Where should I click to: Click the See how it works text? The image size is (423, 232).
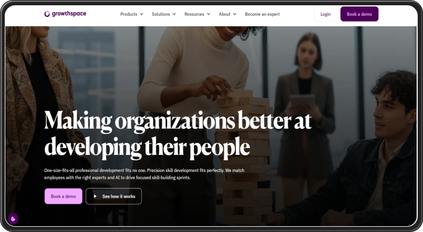tap(118, 196)
